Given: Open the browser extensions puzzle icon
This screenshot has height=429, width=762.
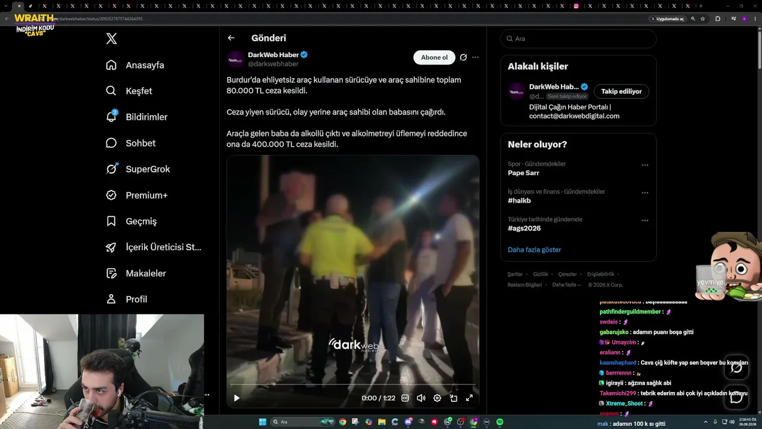Looking at the screenshot, I should pyautogui.click(x=718, y=18).
